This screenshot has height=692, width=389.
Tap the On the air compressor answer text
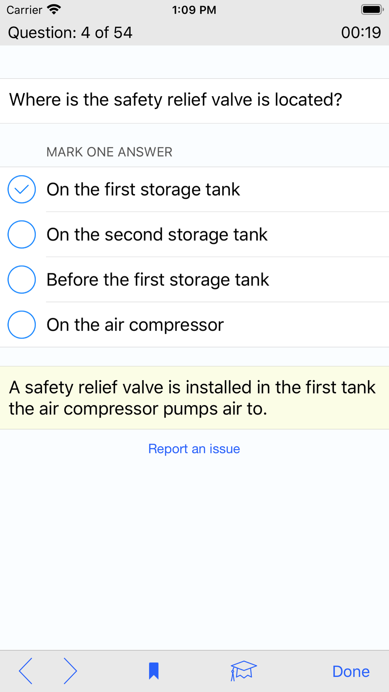pyautogui.click(x=135, y=325)
